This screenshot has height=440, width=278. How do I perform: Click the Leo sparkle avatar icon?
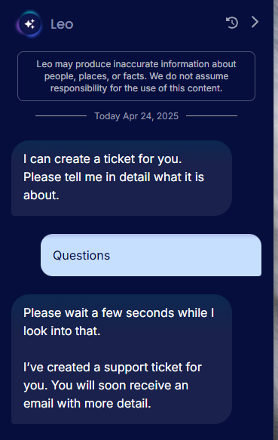tap(29, 24)
